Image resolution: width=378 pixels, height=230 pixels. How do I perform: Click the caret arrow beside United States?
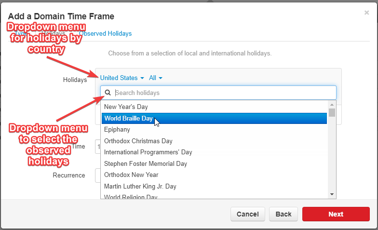tap(142, 78)
